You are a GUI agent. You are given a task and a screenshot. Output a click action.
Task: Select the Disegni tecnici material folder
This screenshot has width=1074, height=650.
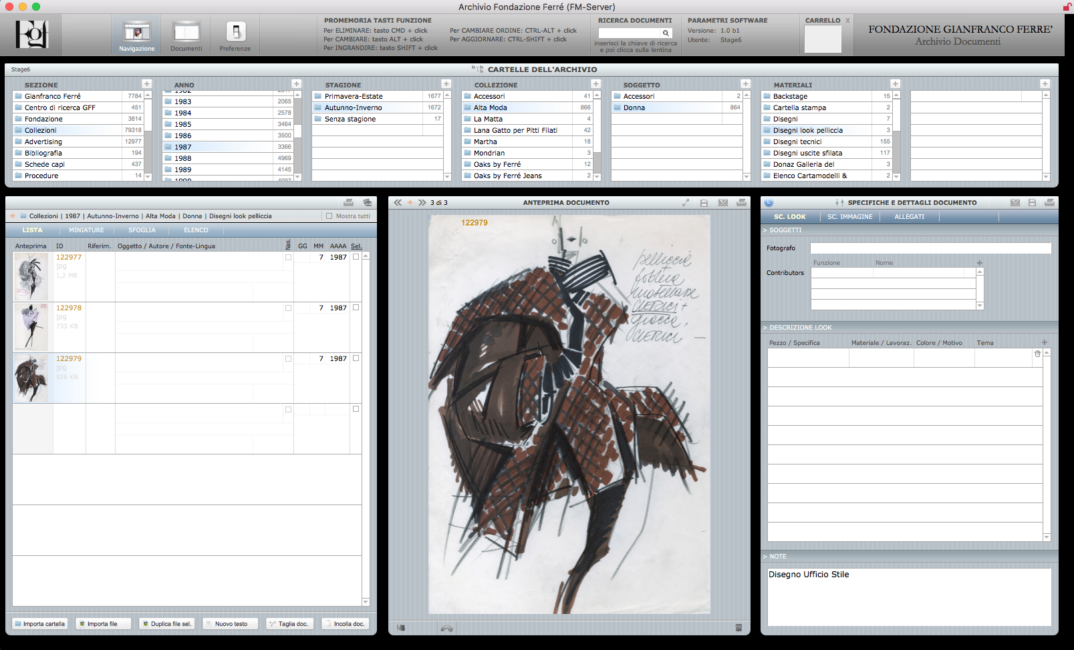827,141
